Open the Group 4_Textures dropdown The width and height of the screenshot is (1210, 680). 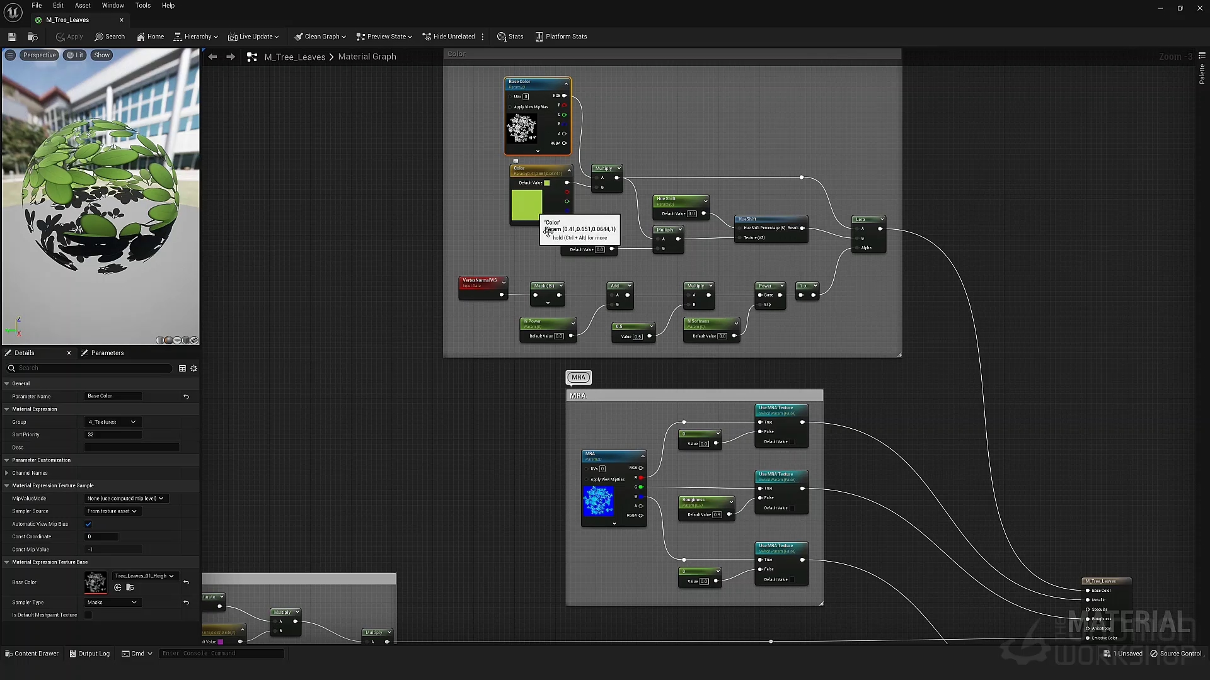click(112, 422)
